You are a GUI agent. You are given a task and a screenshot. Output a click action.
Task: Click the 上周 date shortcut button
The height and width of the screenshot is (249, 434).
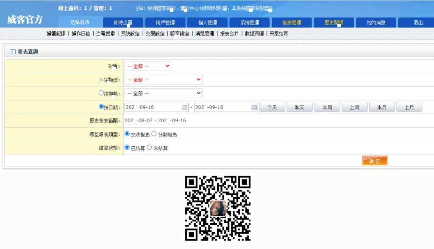coord(355,107)
